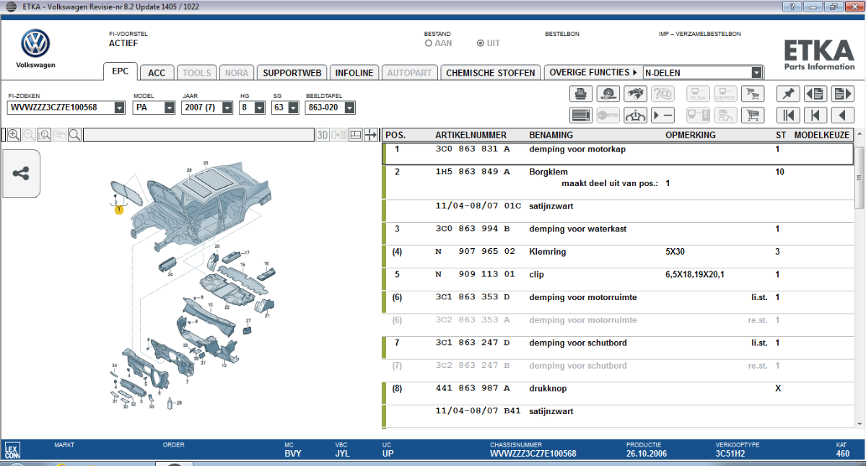Click the arrow-dash collapse icon
Screen dimensions: 866x466
pyautogui.click(x=662, y=115)
